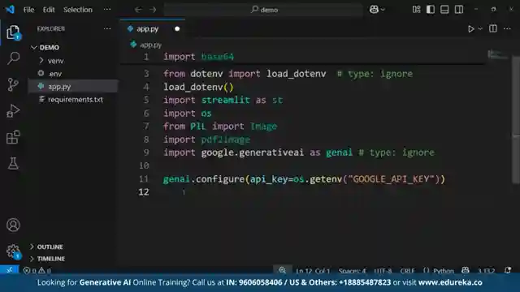The height and width of the screenshot is (292, 520).
Task: Expand the OUTLINE section
Action: coord(50,247)
